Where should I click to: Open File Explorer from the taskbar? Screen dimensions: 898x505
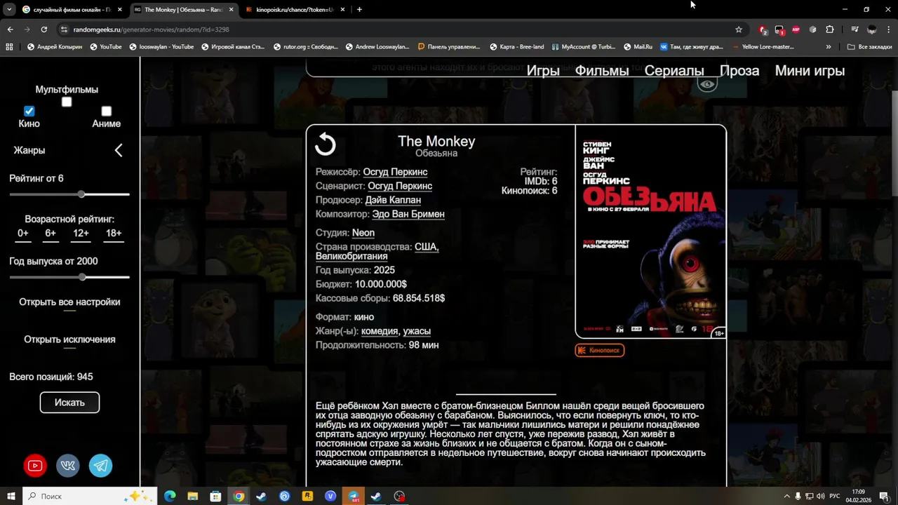(x=193, y=496)
